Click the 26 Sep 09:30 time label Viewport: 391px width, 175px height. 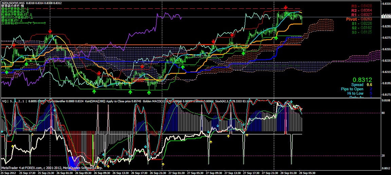pos(102,173)
